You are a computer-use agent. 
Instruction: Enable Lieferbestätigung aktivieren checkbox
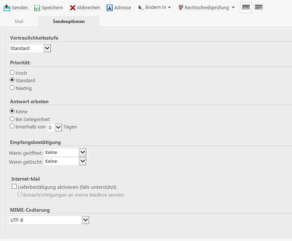14,186
